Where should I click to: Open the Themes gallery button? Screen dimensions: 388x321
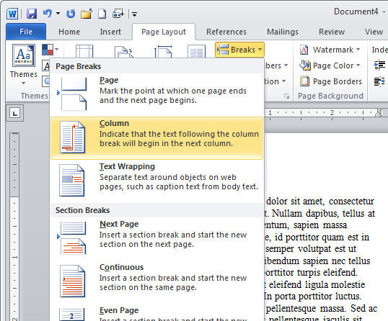(24, 64)
